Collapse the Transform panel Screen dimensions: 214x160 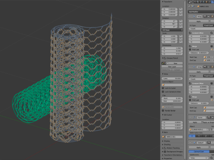click(163, 2)
